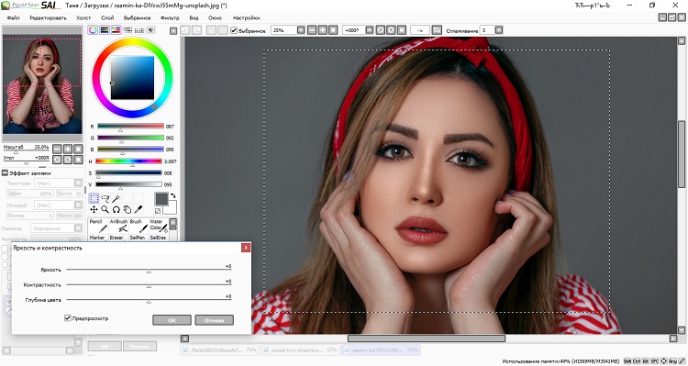Click Отмена in brightness contrast dialog

click(214, 320)
